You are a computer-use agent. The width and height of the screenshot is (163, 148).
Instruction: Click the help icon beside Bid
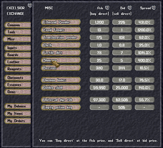[130, 8]
